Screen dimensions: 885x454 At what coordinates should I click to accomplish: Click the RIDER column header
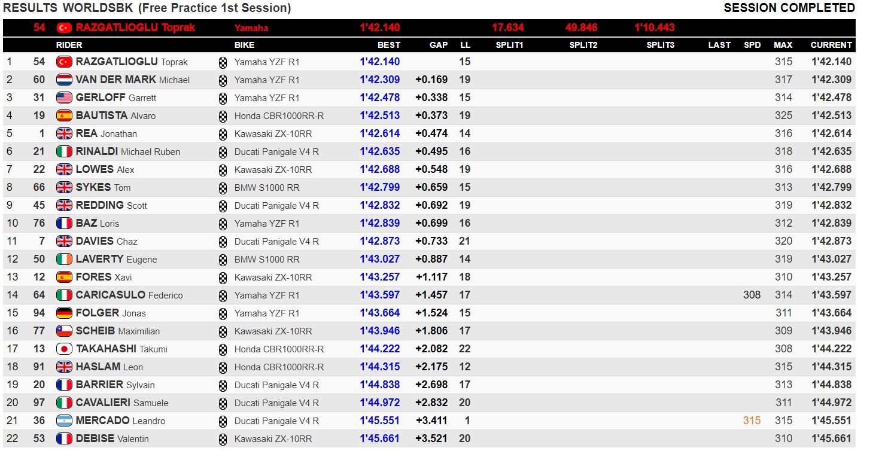(x=69, y=45)
